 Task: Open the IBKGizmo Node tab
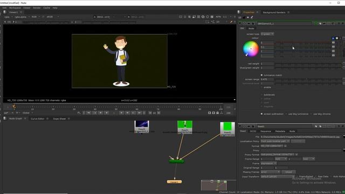point(251,29)
